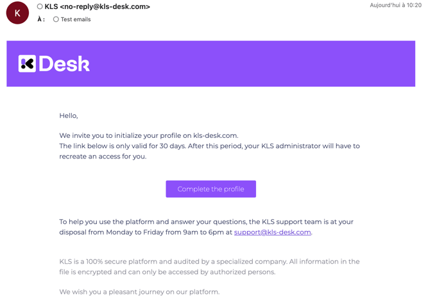The width and height of the screenshot is (430, 306).
Task: Toggle the circle next to KLS sender name
Action: coord(40,6)
